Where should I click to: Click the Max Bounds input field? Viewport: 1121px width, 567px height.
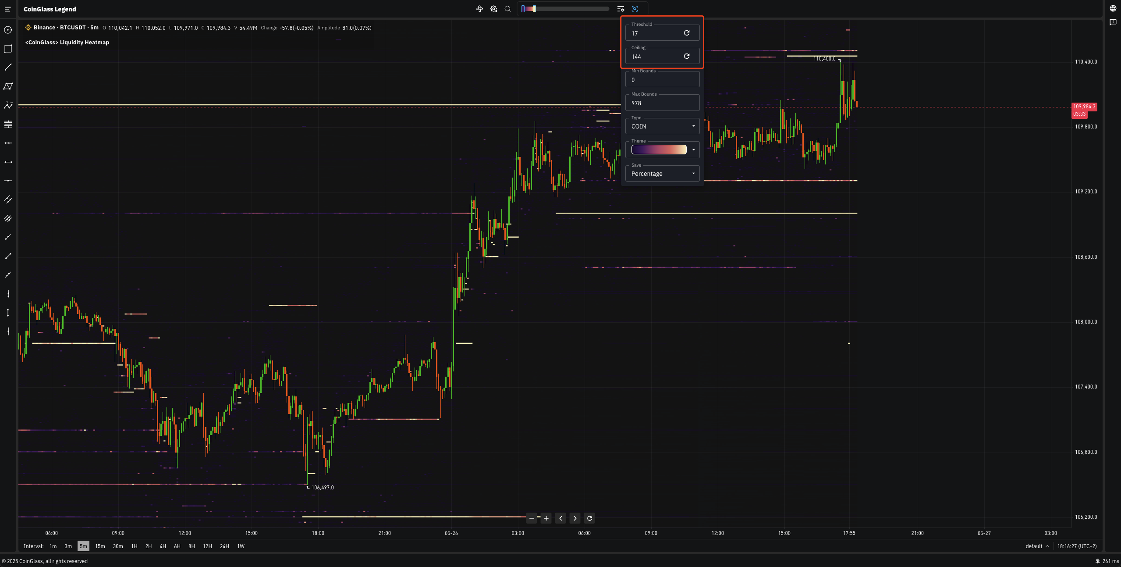click(x=662, y=103)
